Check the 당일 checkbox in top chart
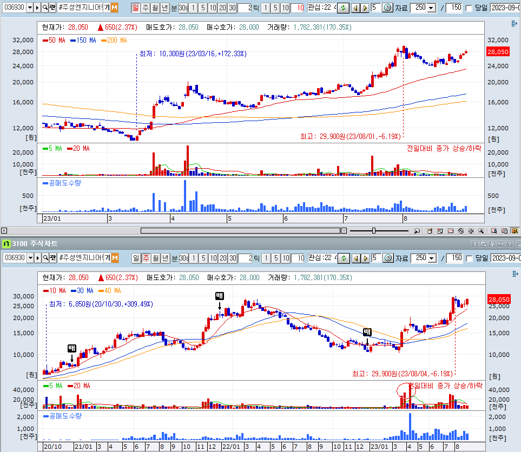 (x=469, y=8)
